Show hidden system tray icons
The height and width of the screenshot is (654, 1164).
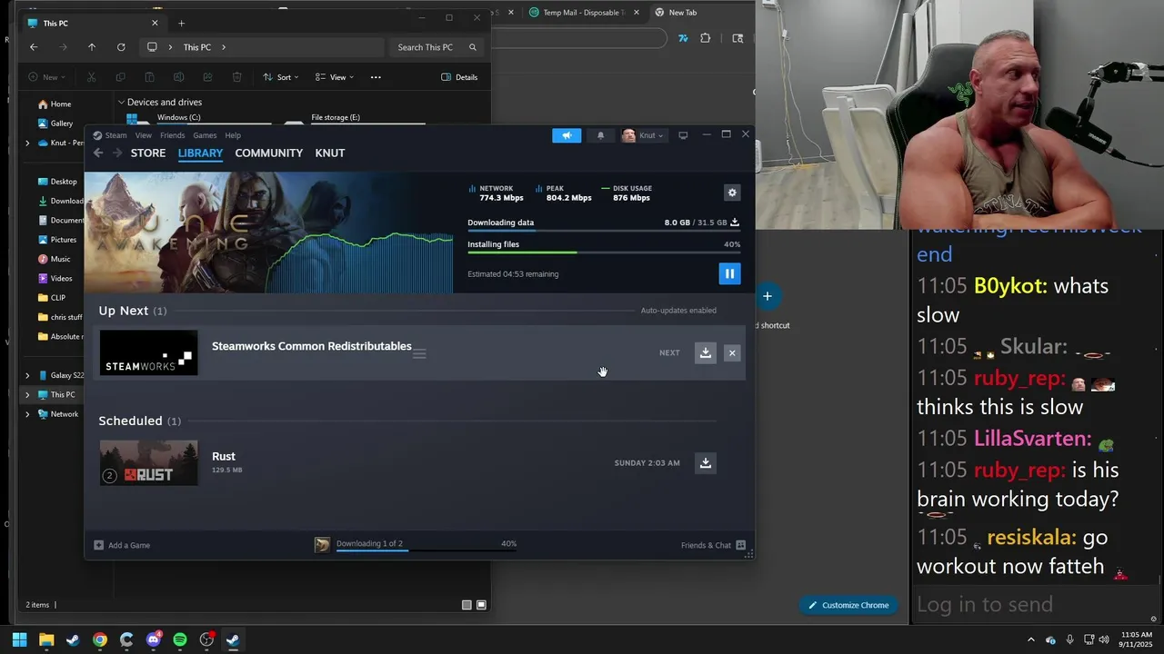(x=1030, y=639)
